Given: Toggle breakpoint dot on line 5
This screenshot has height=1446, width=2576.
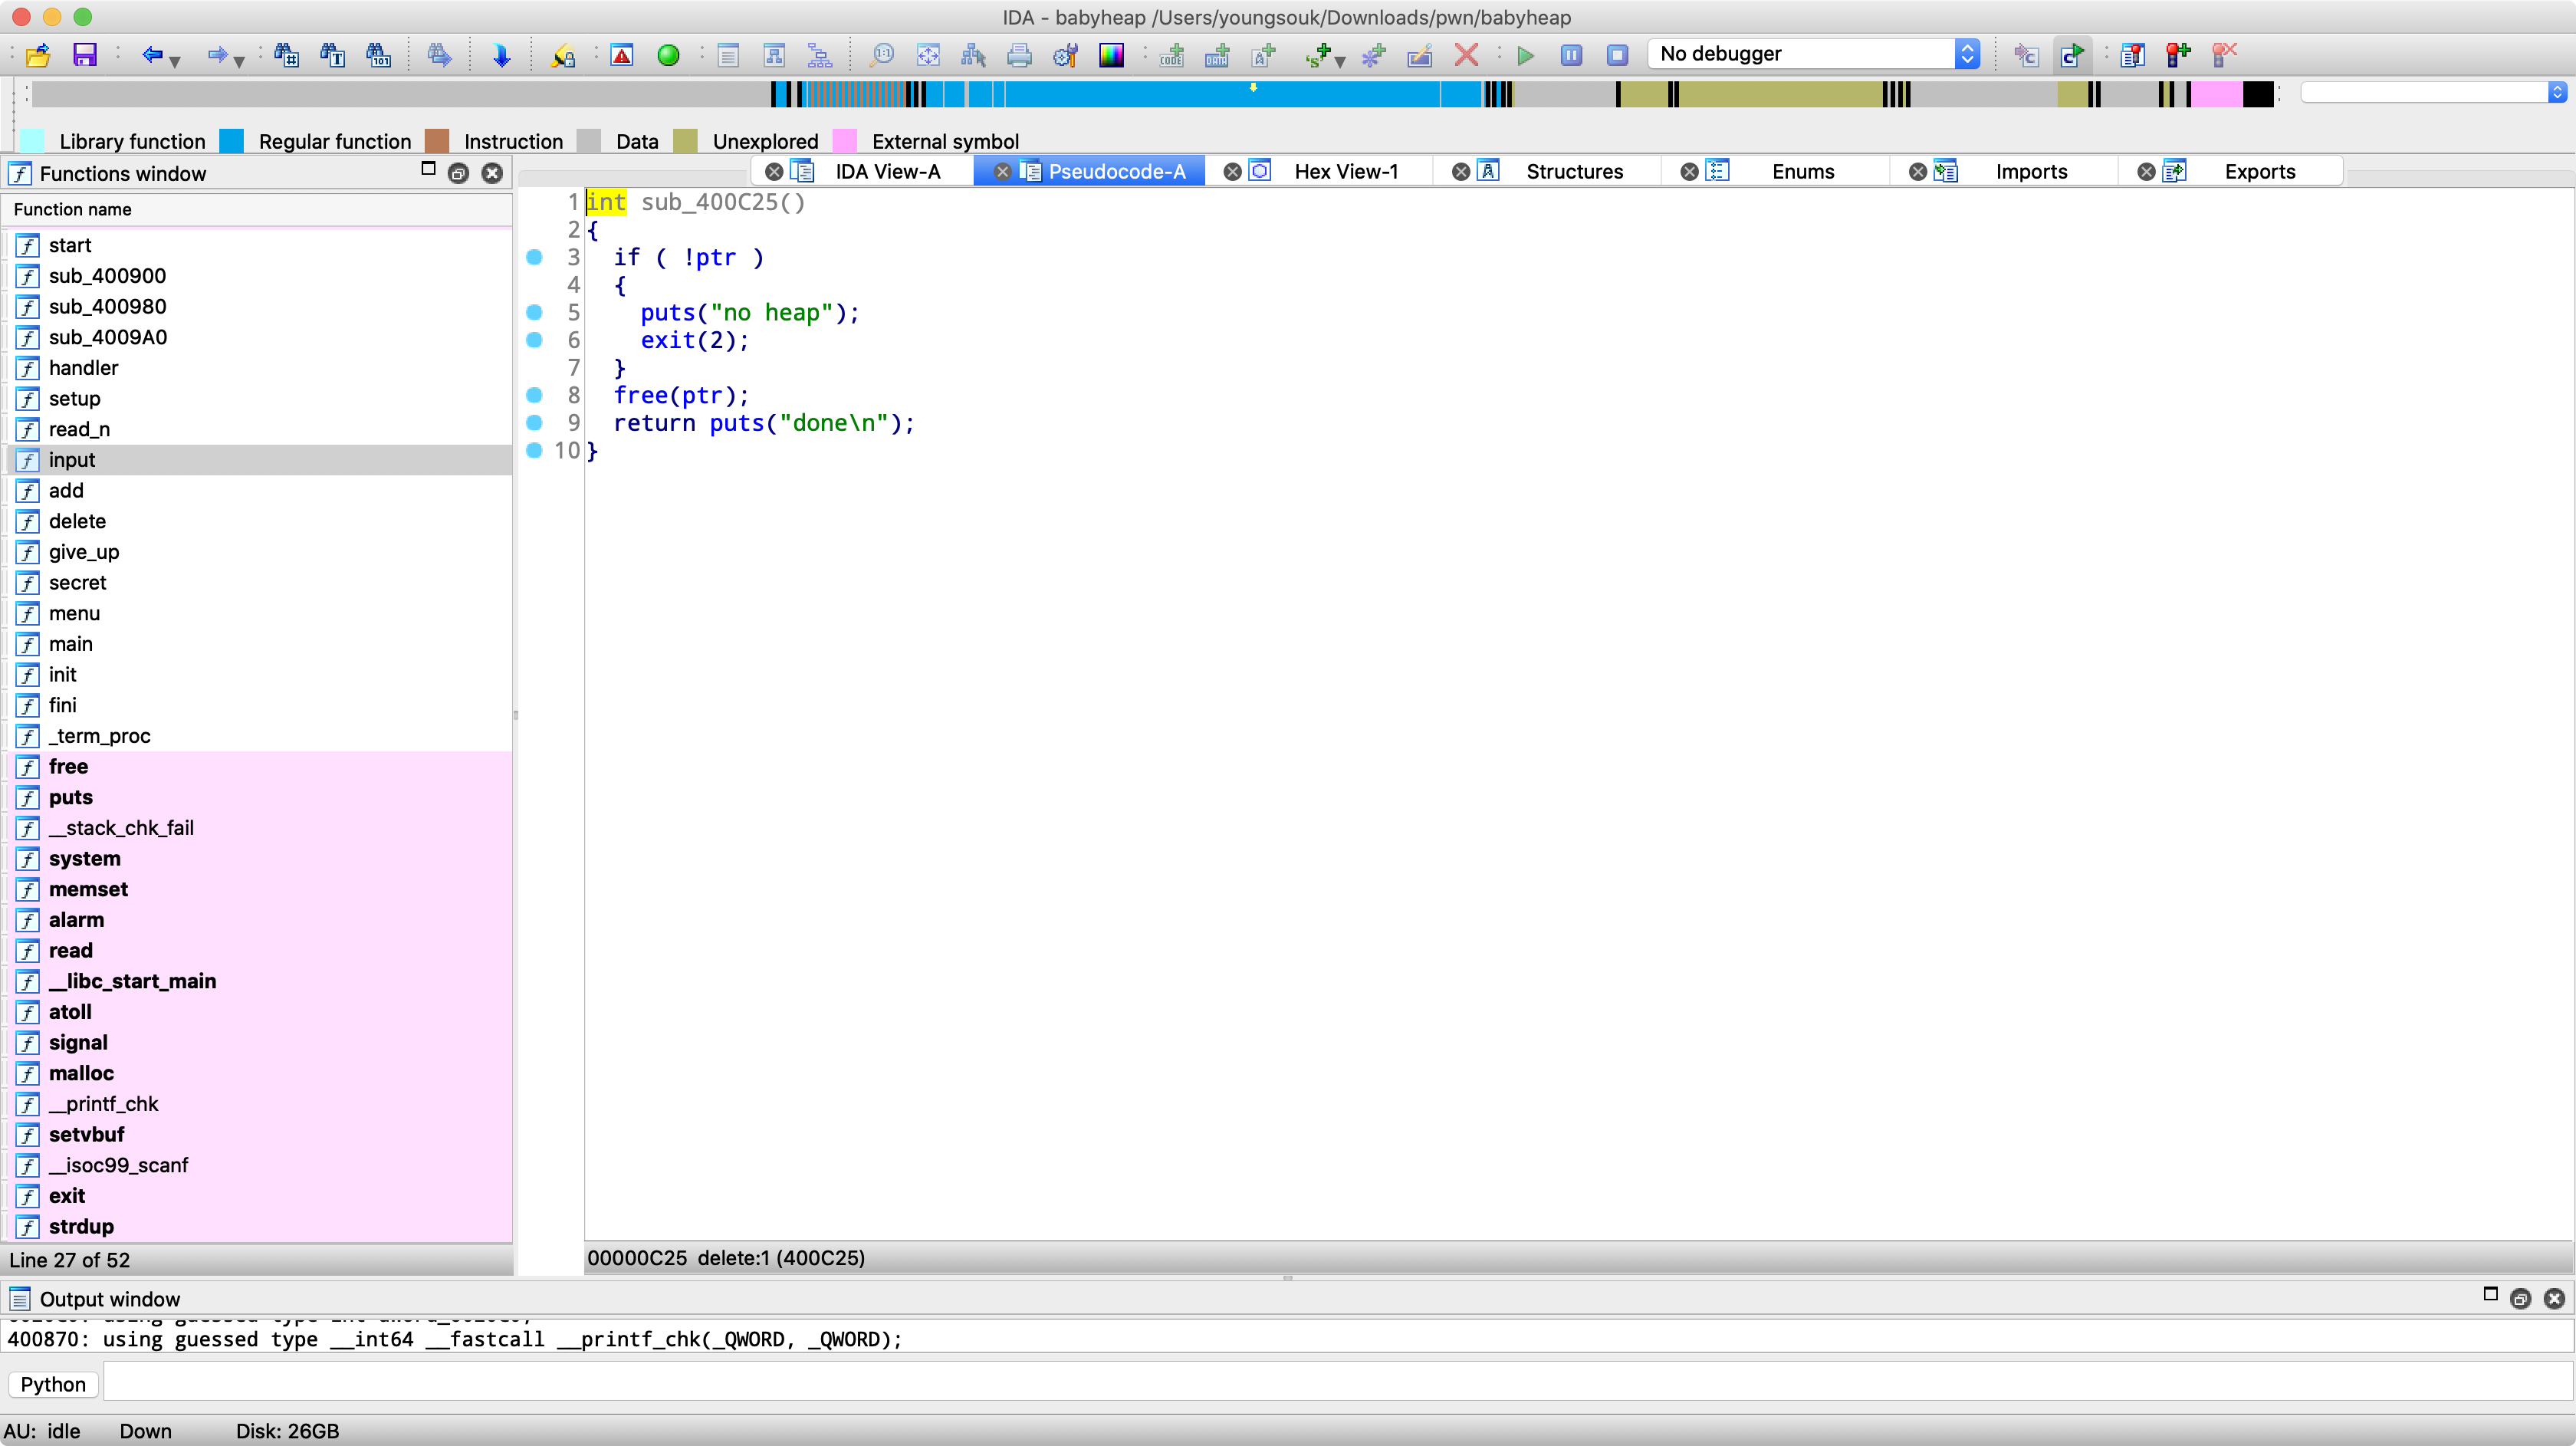Looking at the screenshot, I should (534, 312).
